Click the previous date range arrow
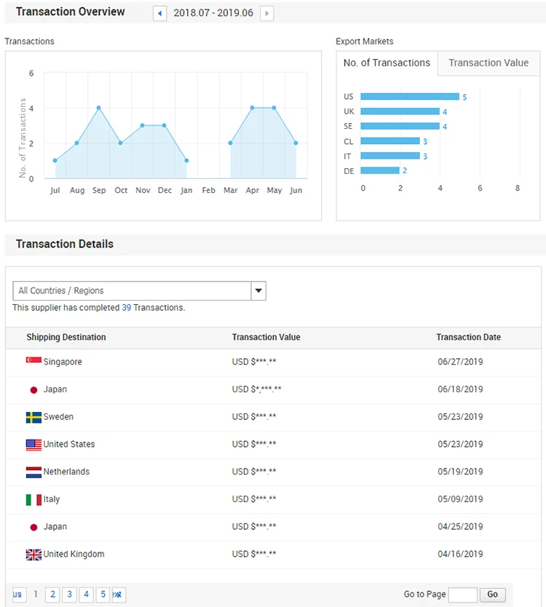The height and width of the screenshot is (607, 546). pyautogui.click(x=159, y=13)
